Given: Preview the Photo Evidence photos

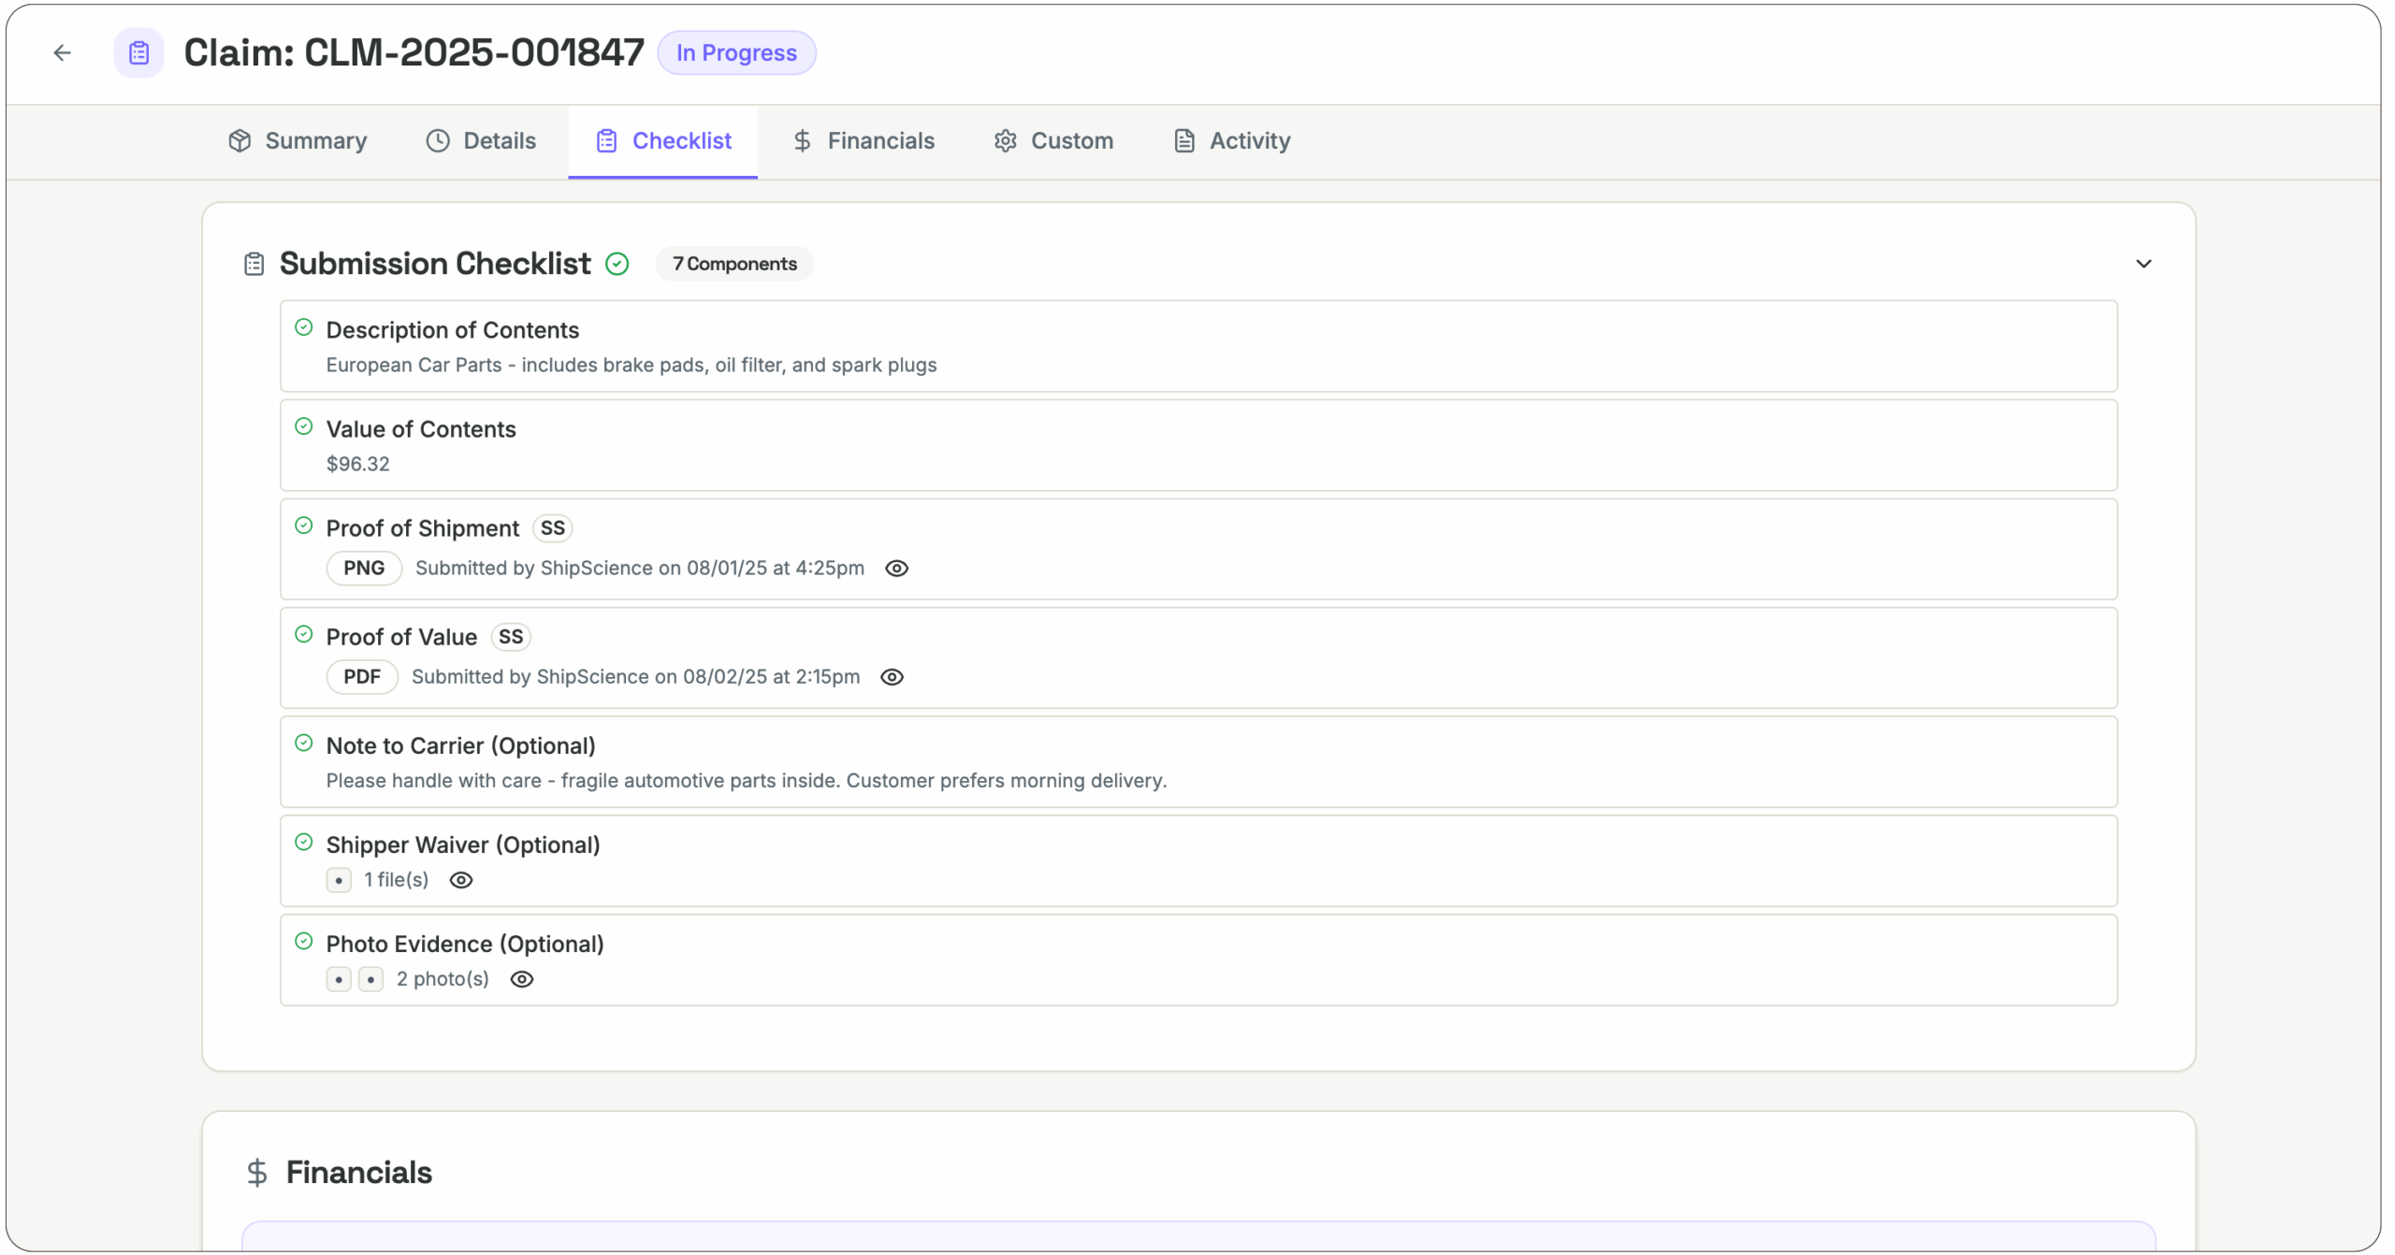Looking at the screenshot, I should (522, 979).
